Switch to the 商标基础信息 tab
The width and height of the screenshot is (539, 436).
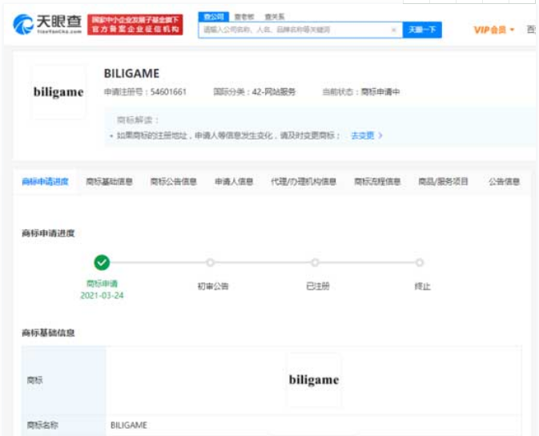(x=109, y=181)
